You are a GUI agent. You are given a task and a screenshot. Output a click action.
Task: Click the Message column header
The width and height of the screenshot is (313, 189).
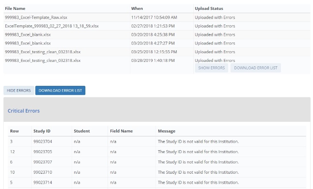(x=166, y=131)
